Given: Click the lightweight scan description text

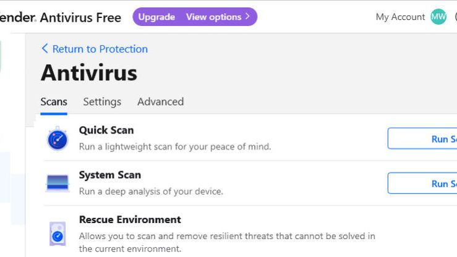Looking at the screenshot, I should 175,147.
